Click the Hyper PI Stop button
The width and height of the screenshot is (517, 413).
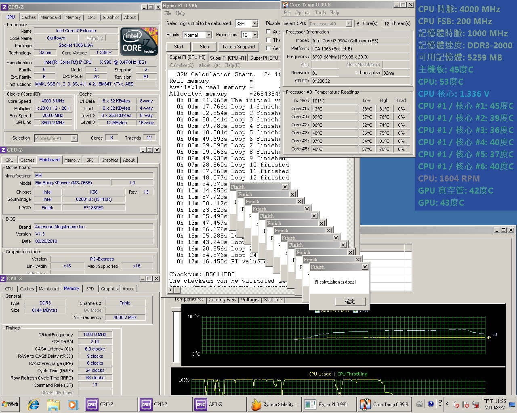(x=204, y=47)
